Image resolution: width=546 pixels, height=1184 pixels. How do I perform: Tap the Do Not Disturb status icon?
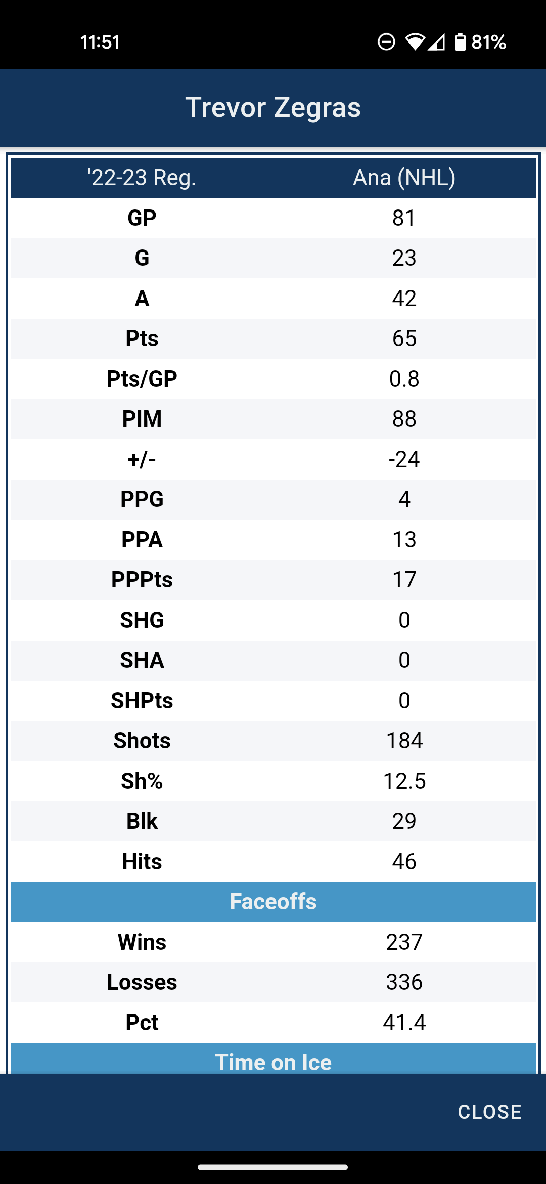tap(386, 42)
